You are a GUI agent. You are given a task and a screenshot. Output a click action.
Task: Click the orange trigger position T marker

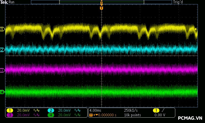[101, 8]
